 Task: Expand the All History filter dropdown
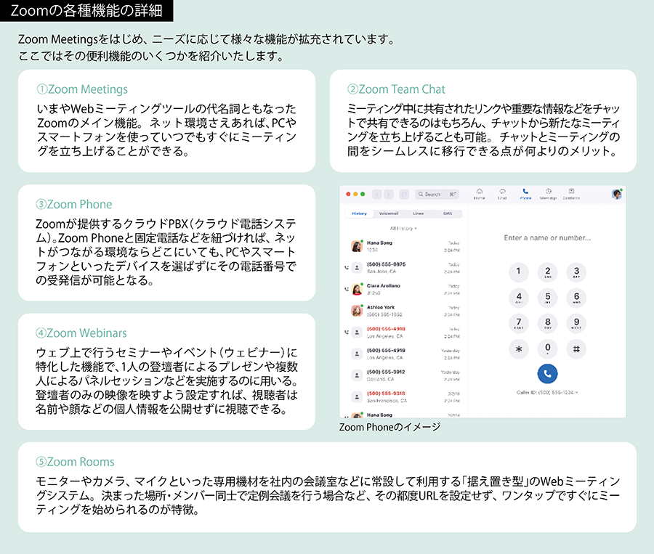(405, 228)
